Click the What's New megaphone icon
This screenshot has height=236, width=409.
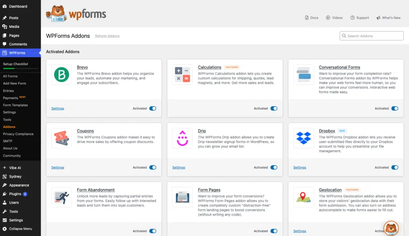point(378,18)
